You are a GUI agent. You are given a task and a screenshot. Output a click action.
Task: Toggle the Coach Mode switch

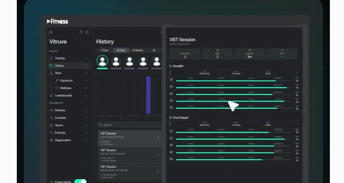(x=80, y=181)
